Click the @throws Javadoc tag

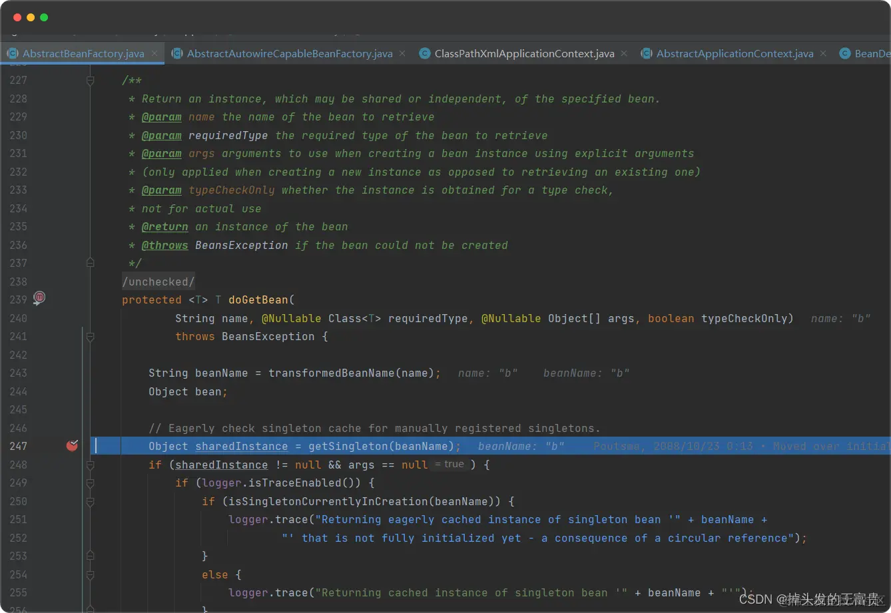tap(165, 246)
